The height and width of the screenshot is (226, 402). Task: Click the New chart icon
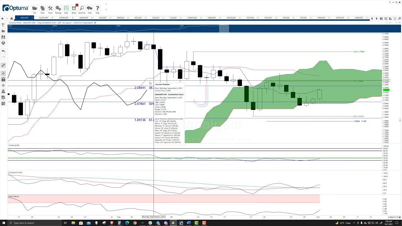point(42,8)
